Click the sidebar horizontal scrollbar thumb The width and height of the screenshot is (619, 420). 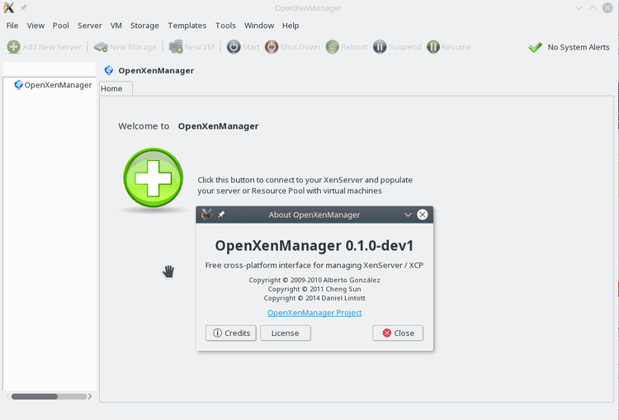point(35,396)
